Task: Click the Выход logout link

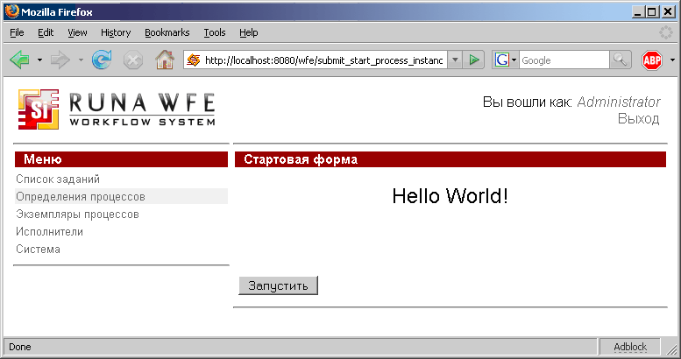Action: pos(638,118)
